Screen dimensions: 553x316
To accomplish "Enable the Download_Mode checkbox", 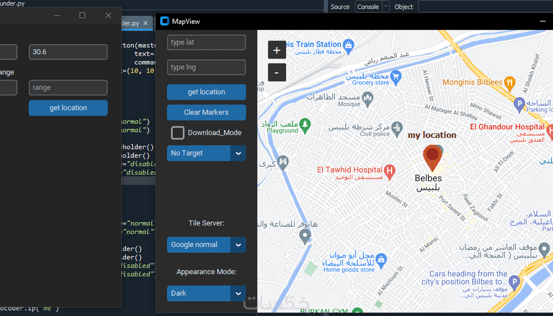I will tap(178, 133).
